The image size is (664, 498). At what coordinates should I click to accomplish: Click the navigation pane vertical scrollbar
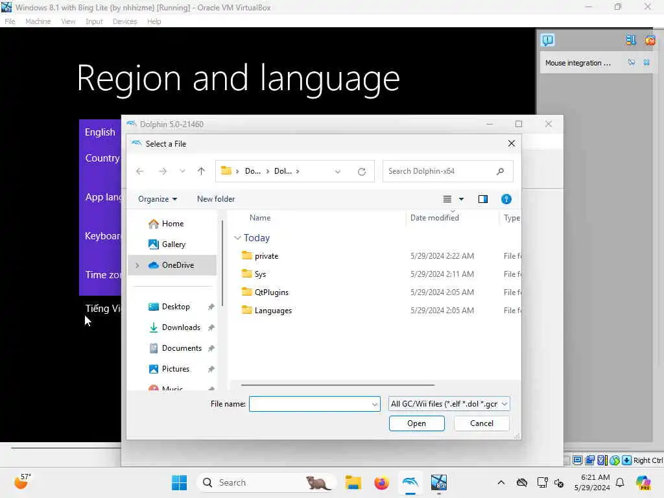(x=222, y=263)
